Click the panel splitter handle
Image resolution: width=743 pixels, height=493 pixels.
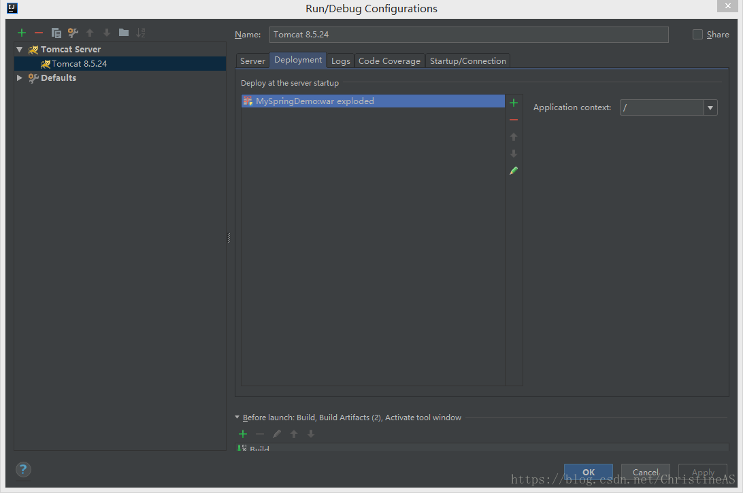click(x=229, y=238)
